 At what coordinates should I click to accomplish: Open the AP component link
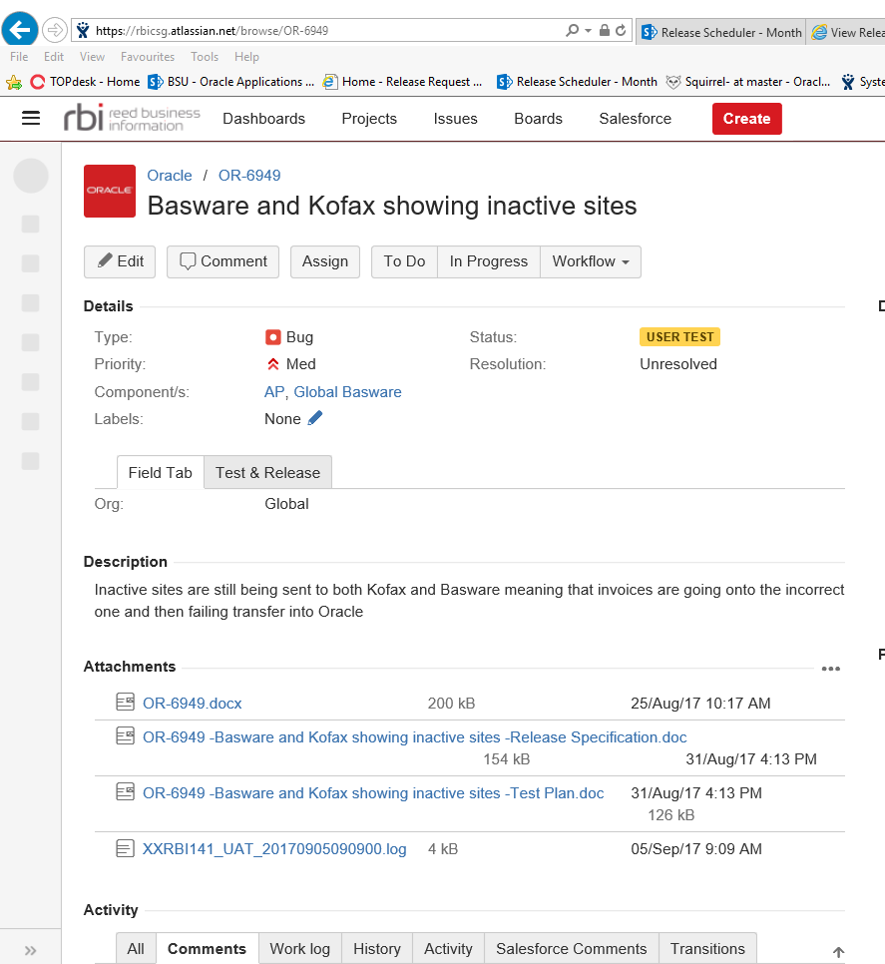(x=274, y=392)
